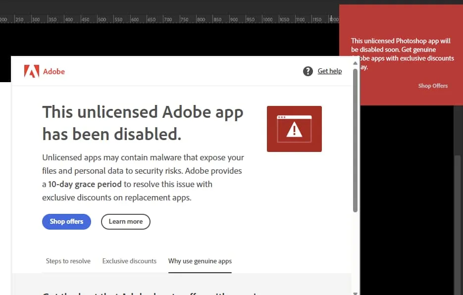Click the bold 10-day grace period text
463x295 pixels.
click(x=84, y=184)
